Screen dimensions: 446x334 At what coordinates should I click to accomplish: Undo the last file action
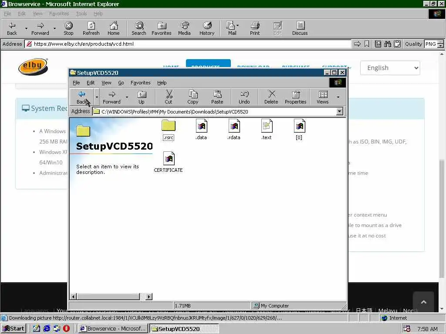pos(244,97)
